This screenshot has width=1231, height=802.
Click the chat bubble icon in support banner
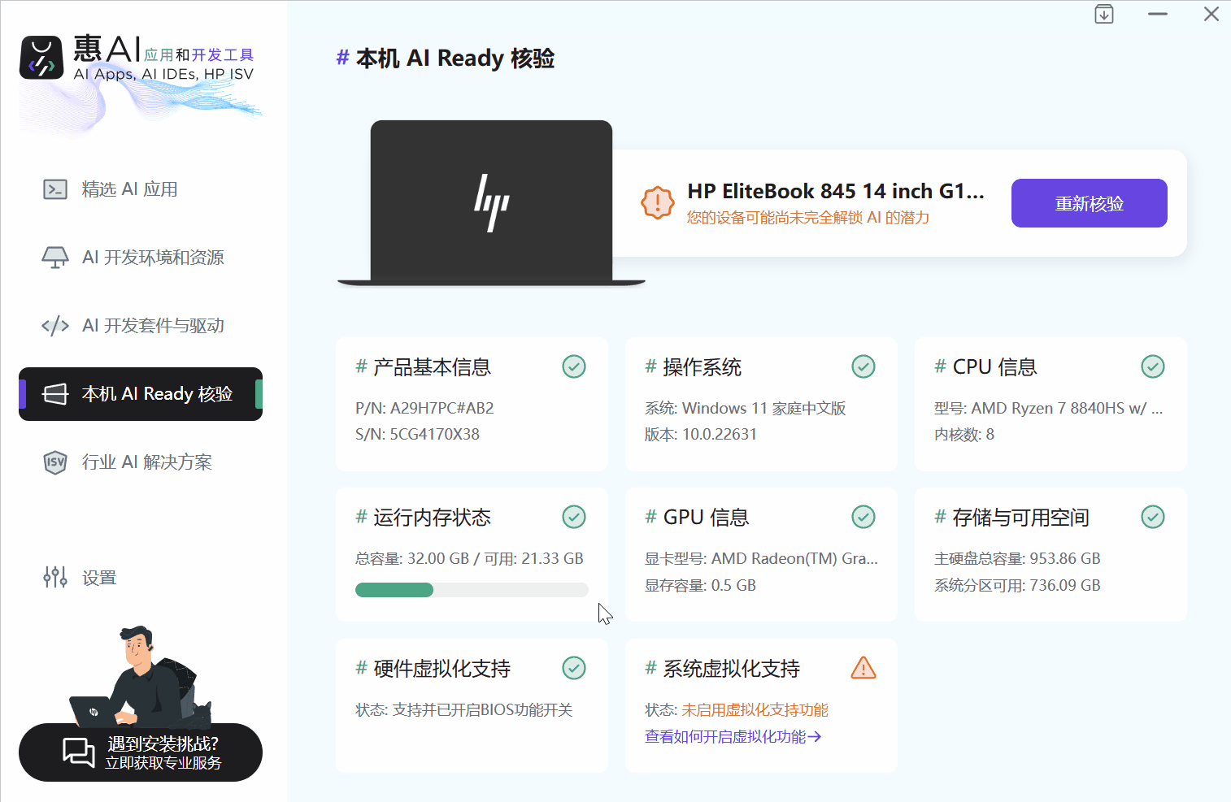click(x=79, y=752)
